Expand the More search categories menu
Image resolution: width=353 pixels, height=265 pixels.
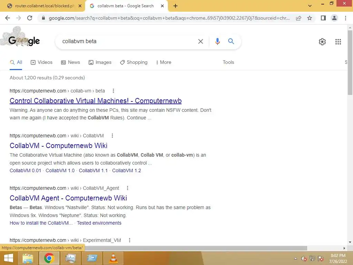[x=164, y=62]
